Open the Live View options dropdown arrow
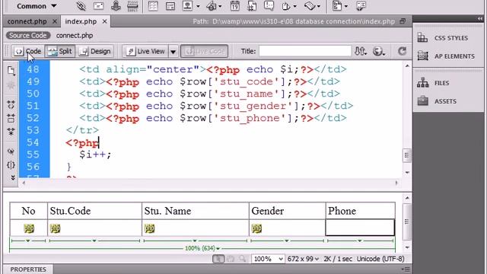This screenshot has width=487, height=274. [x=173, y=51]
